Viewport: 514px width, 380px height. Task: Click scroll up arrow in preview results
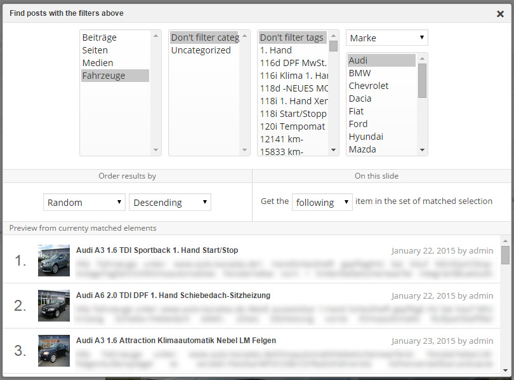point(505,241)
